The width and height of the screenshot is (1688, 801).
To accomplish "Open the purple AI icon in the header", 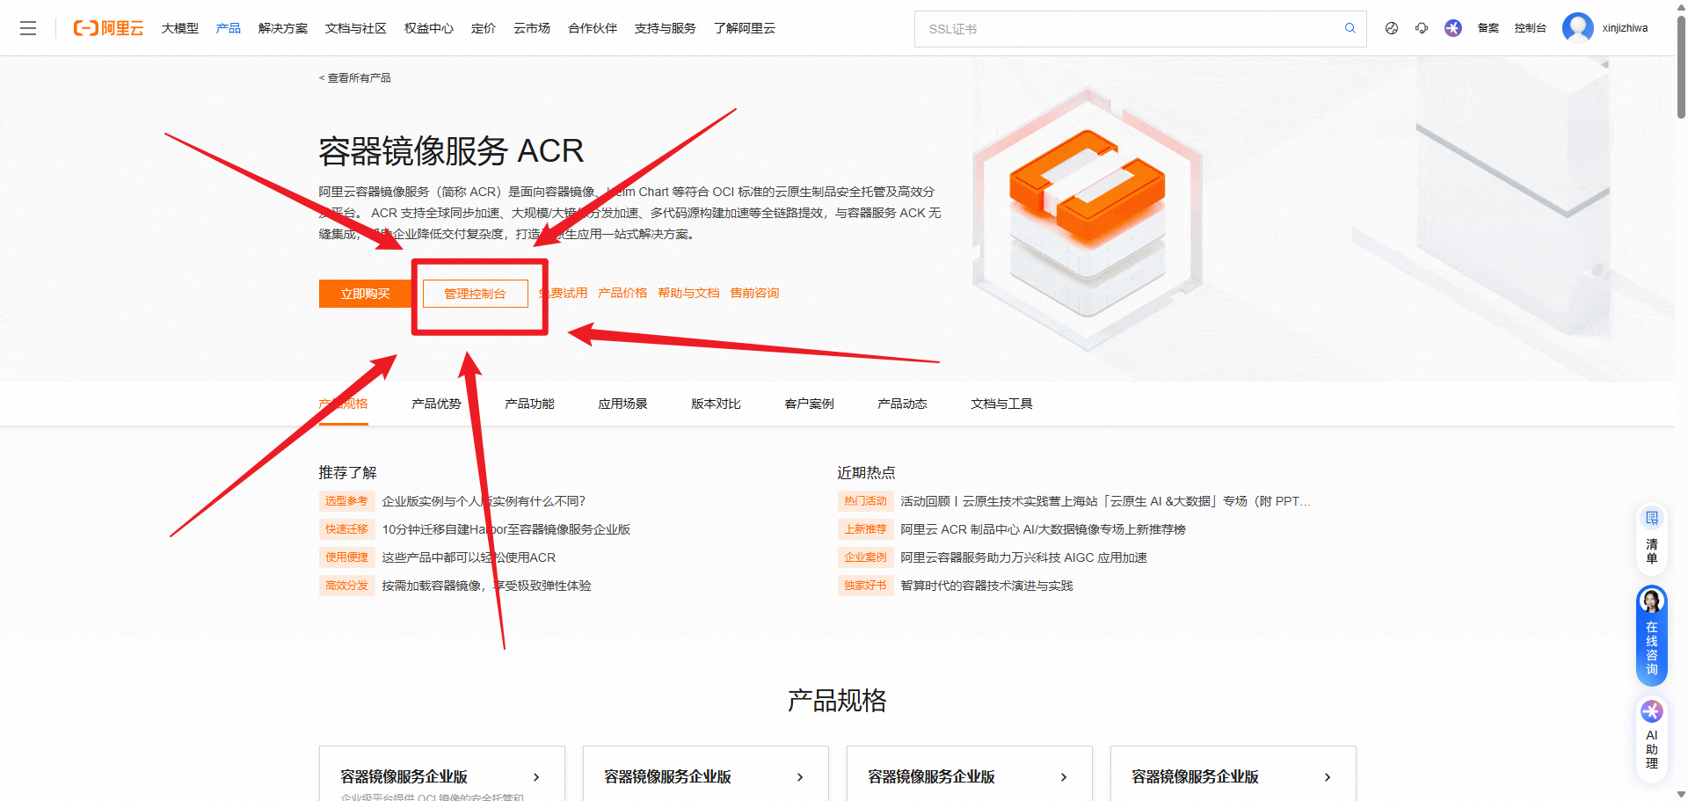I will pos(1453,28).
